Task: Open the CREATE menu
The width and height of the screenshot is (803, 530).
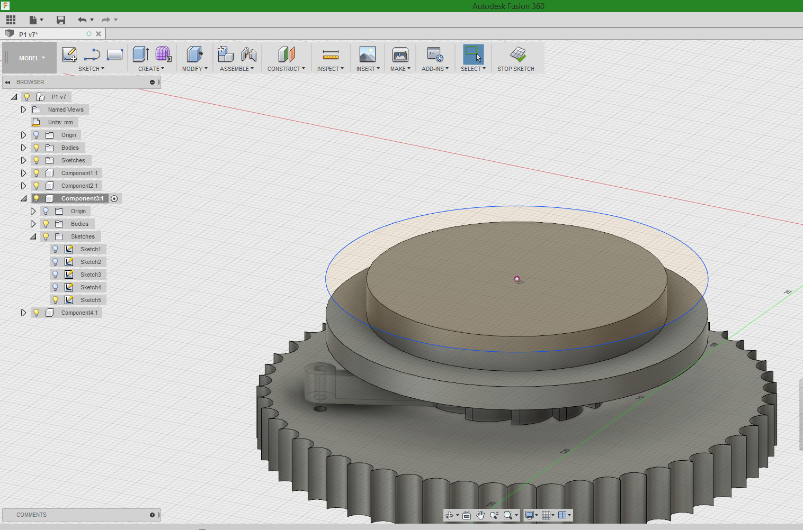Action: (151, 69)
